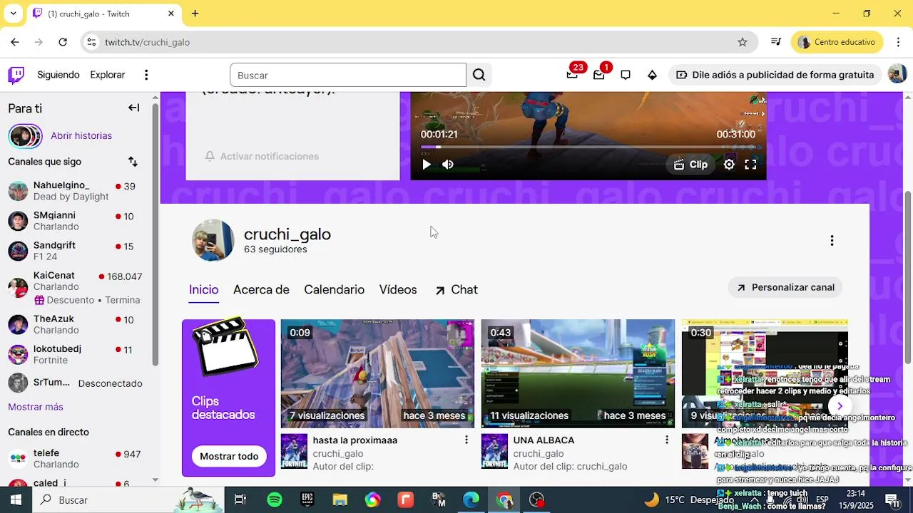The image size is (913, 513).
Task: Reload the page in browser
Action: [63, 42]
